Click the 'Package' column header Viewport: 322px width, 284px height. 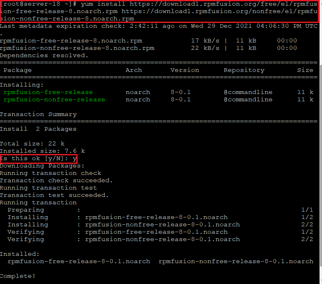(x=18, y=70)
